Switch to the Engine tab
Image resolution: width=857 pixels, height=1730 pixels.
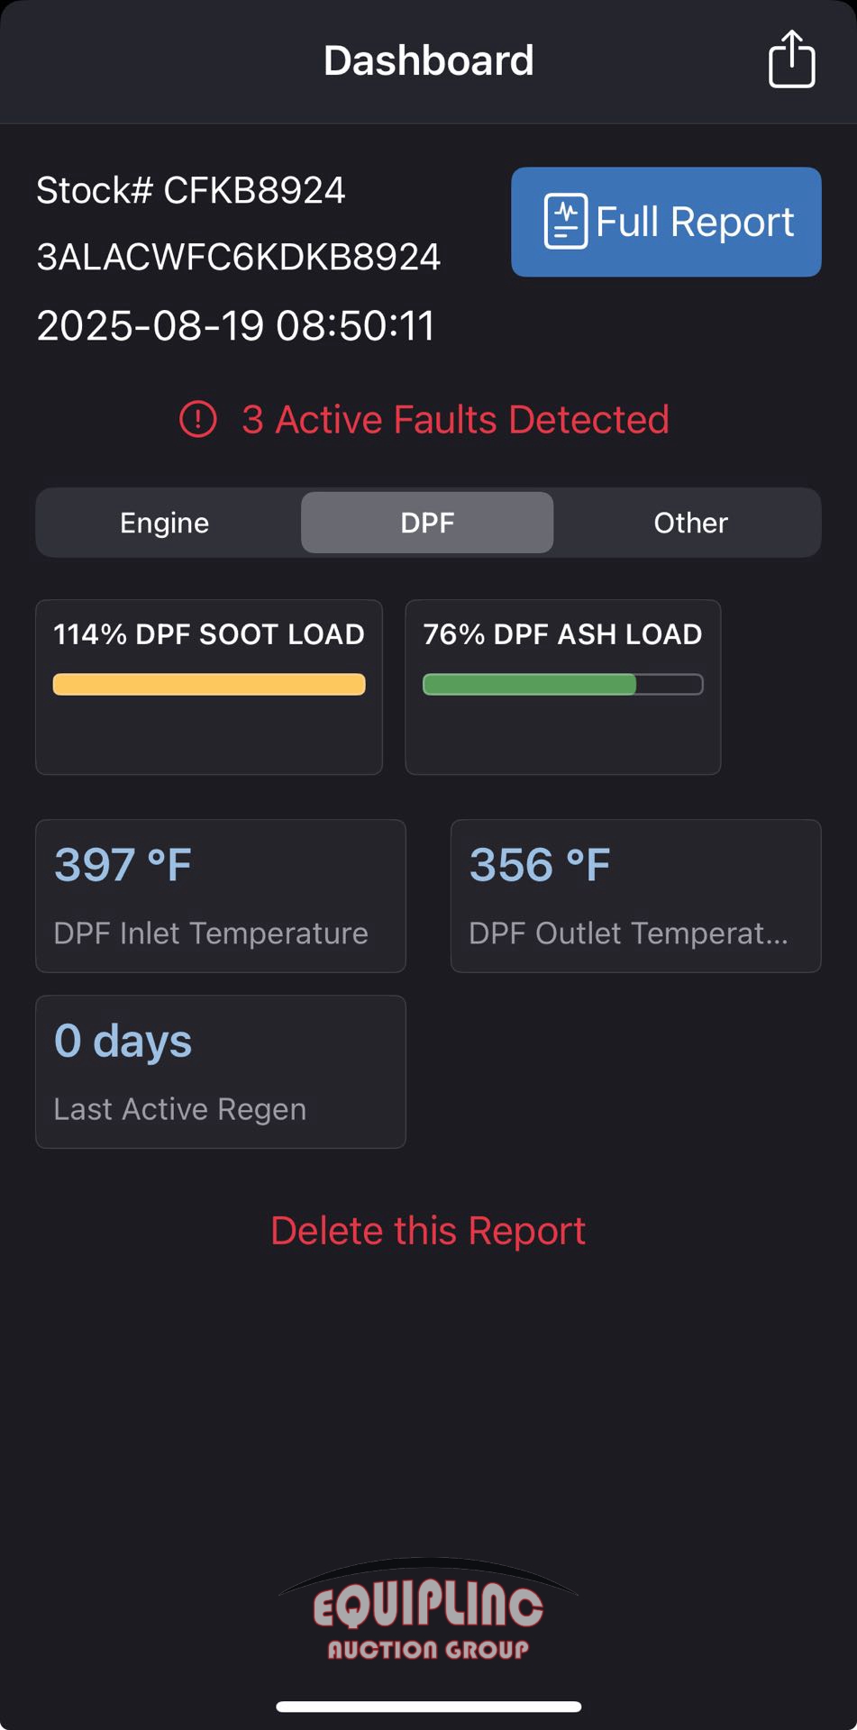pyautogui.click(x=165, y=523)
